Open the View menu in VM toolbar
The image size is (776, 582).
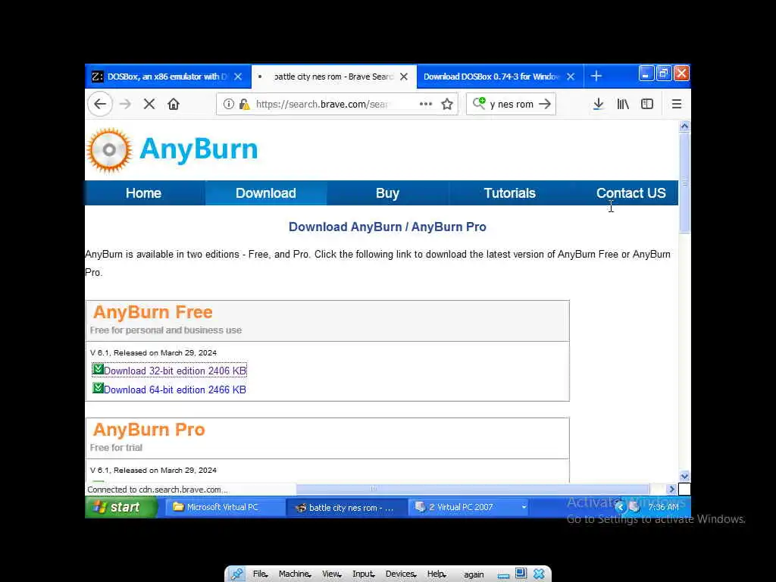[331, 574]
